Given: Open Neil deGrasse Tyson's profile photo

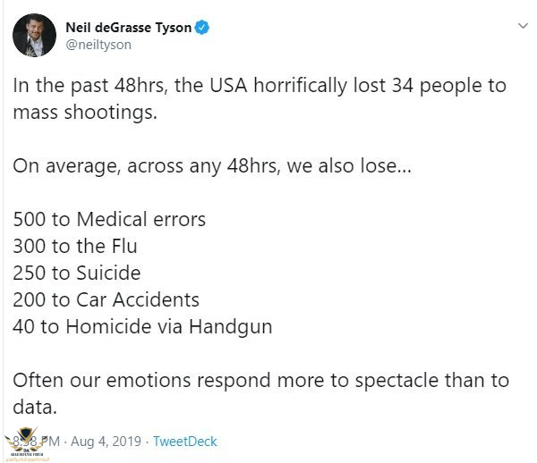Looking at the screenshot, I should pos(35,35).
